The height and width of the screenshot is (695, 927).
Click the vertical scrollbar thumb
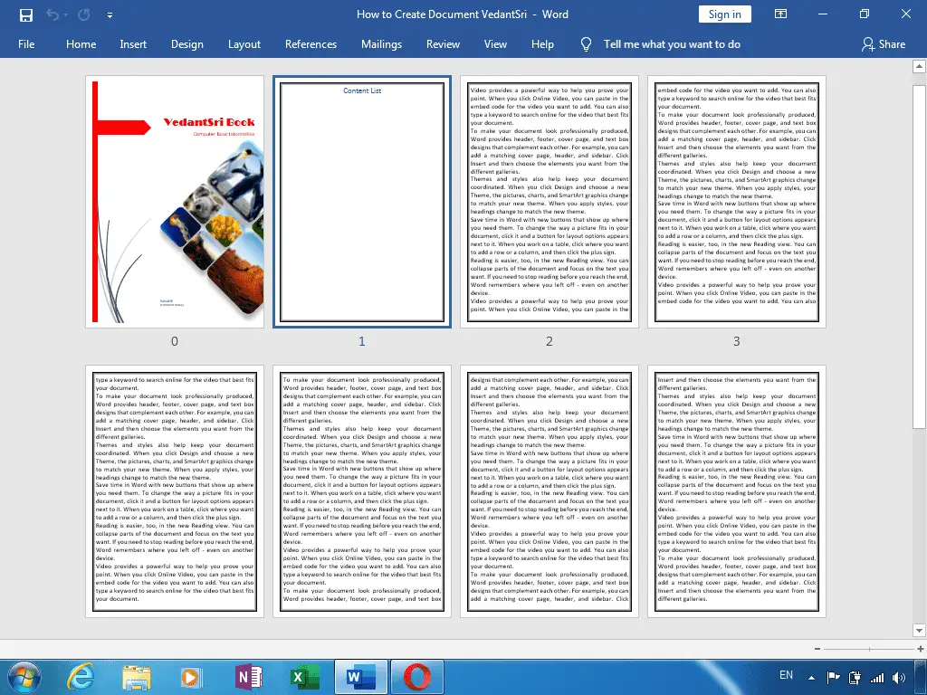pos(920,256)
